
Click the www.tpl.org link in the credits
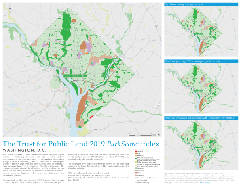pyautogui.click(x=204, y=182)
